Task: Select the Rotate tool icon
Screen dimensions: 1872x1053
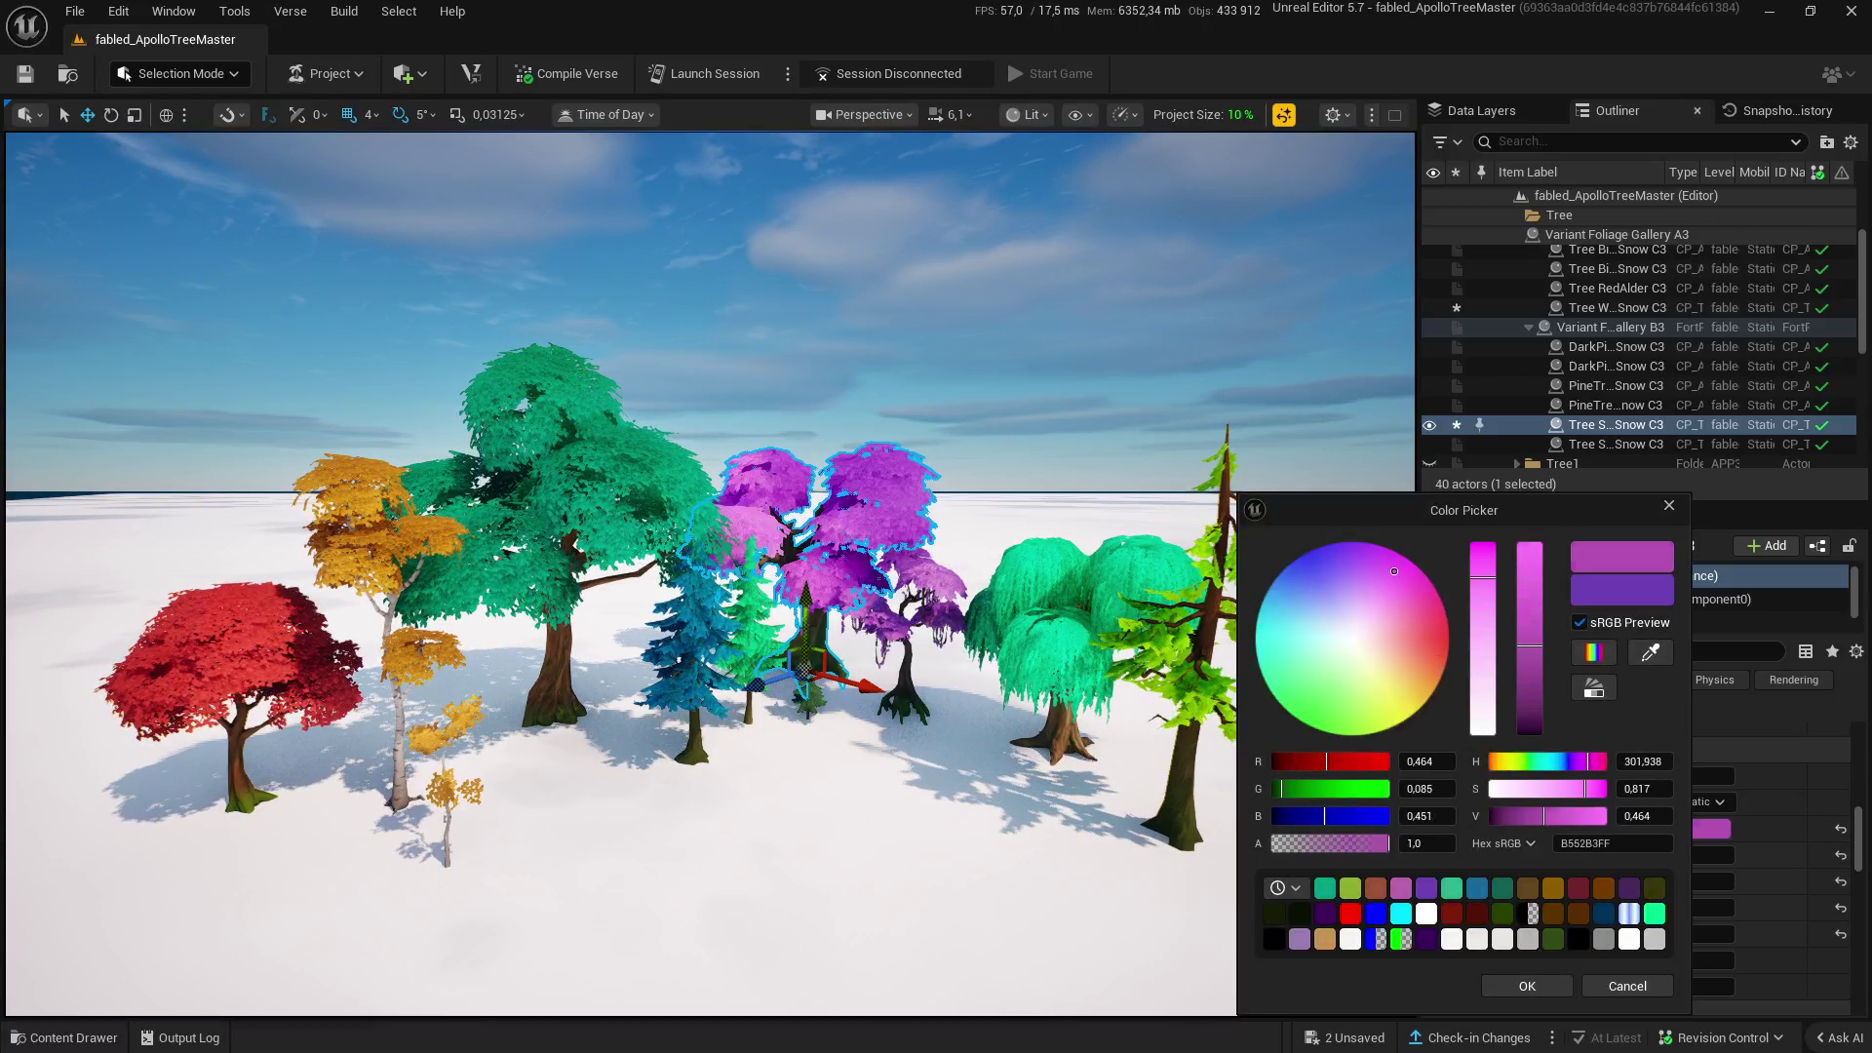Action: click(x=110, y=114)
